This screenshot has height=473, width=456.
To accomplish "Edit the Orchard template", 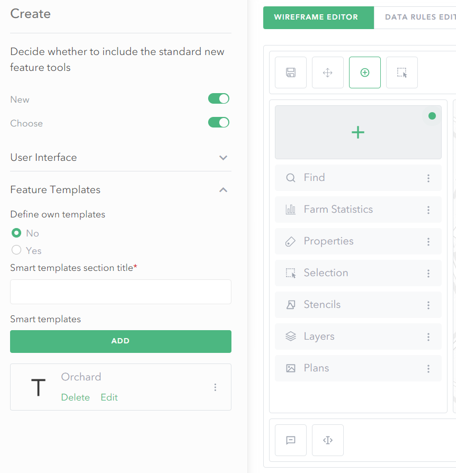I will click(x=109, y=397).
